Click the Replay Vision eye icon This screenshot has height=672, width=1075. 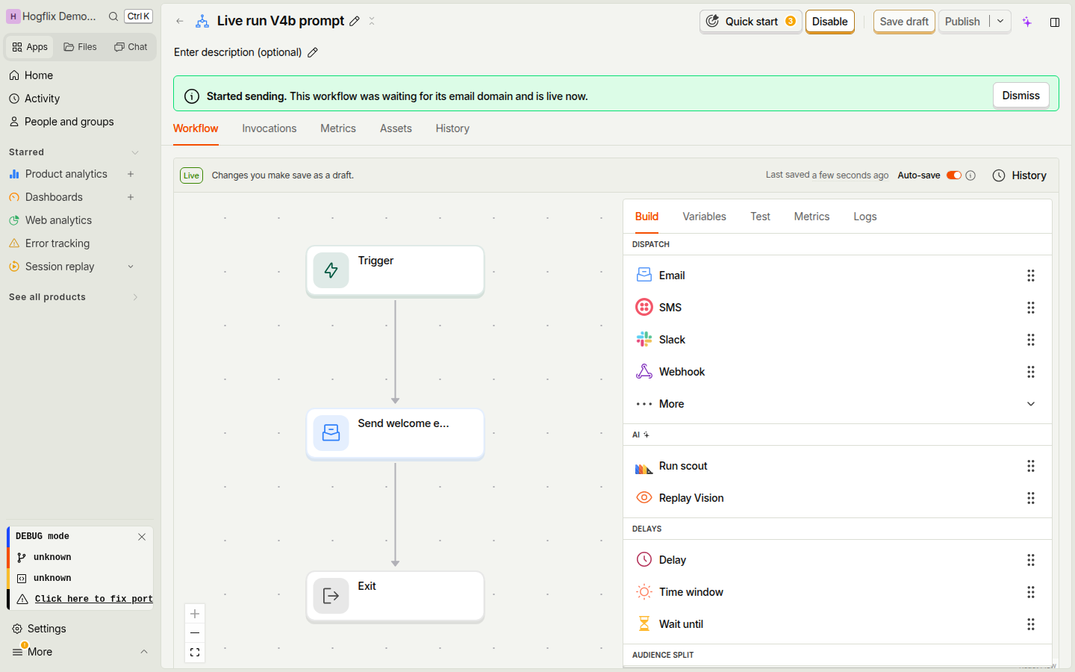point(644,498)
